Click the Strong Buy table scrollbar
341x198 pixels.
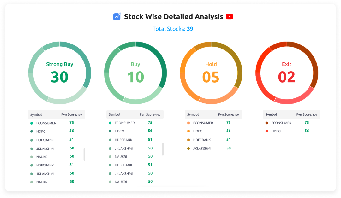coord(84,154)
